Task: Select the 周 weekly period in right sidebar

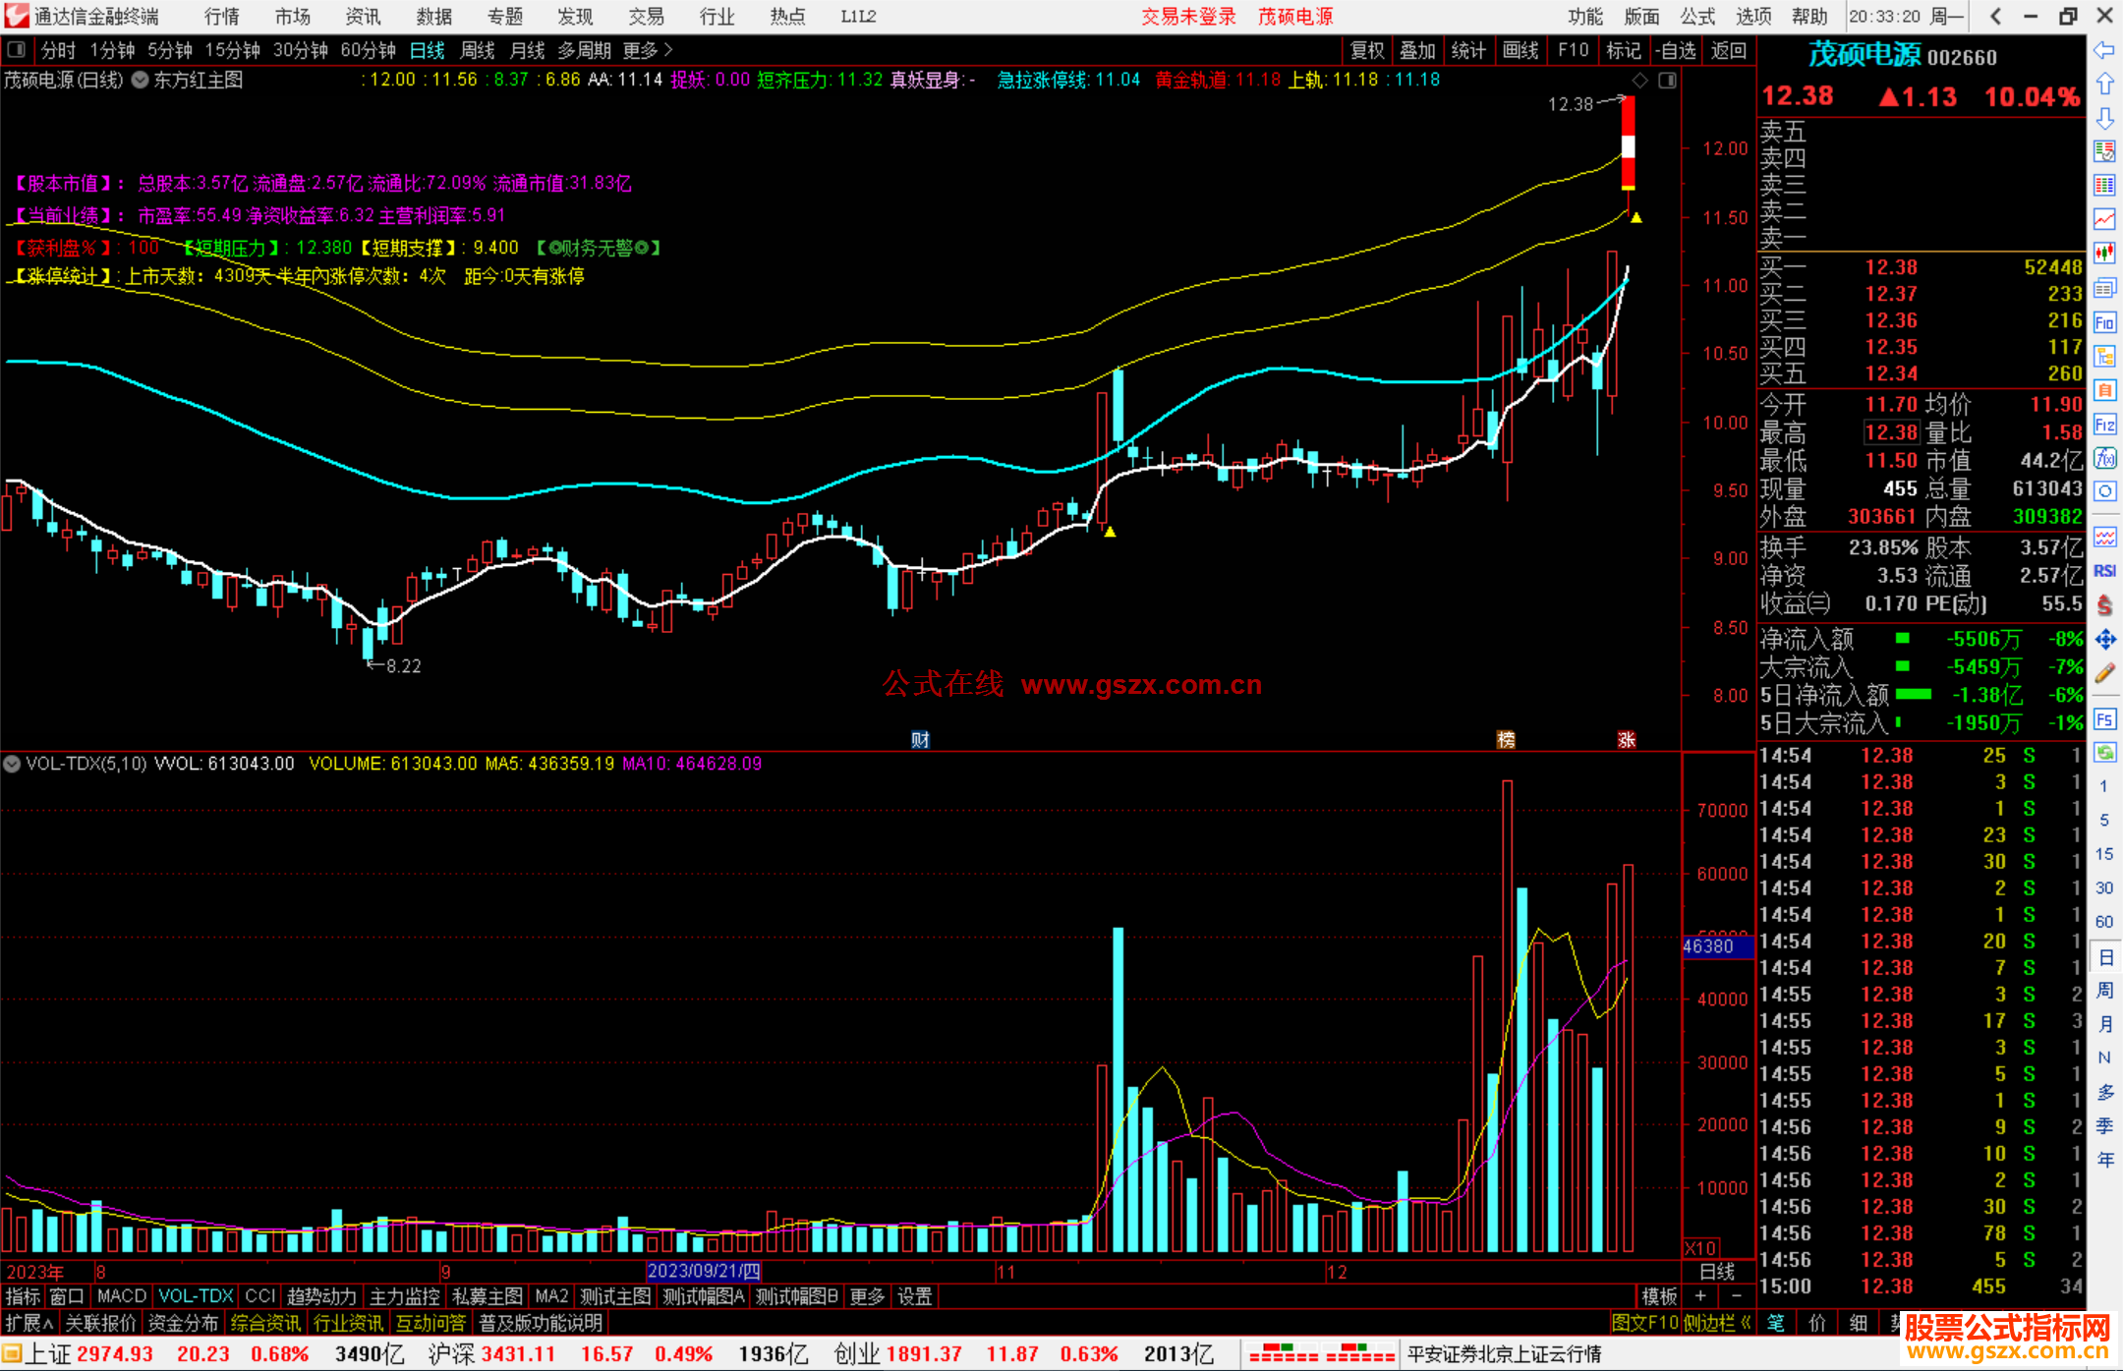Action: [x=2104, y=991]
